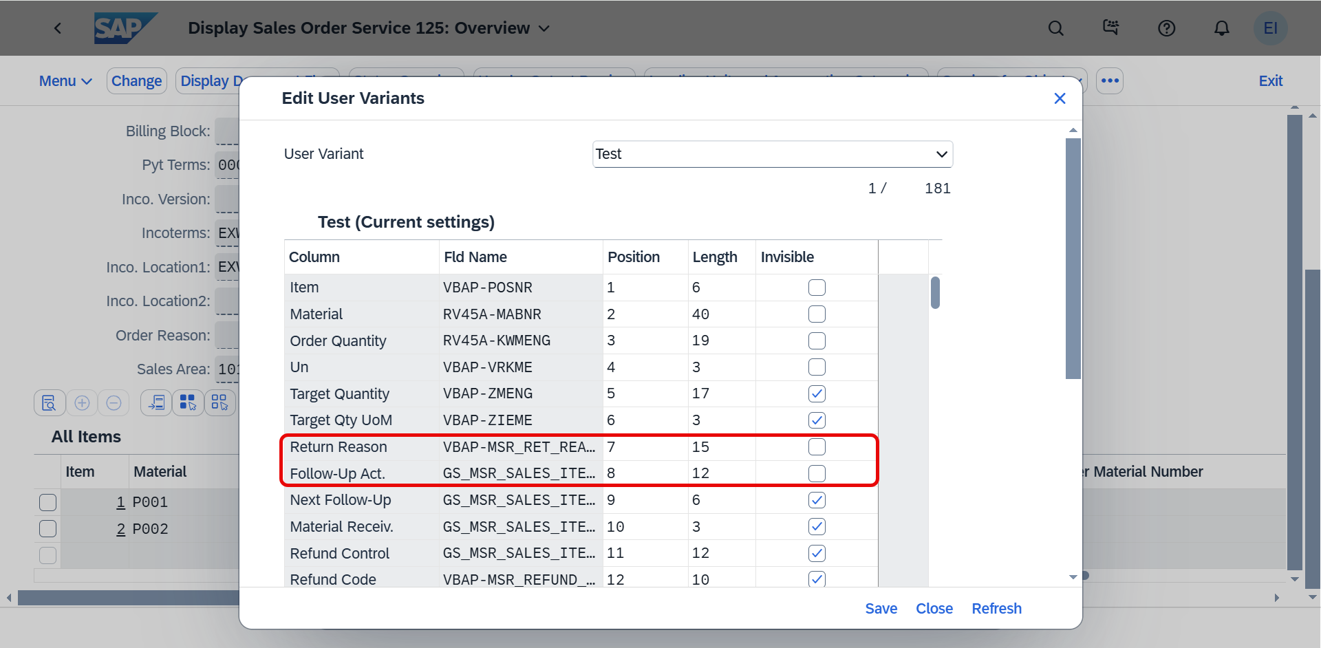Image resolution: width=1321 pixels, height=648 pixels.
Task: Select the Refund Code row label
Action: (333, 580)
